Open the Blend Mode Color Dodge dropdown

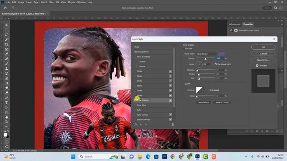207,54
